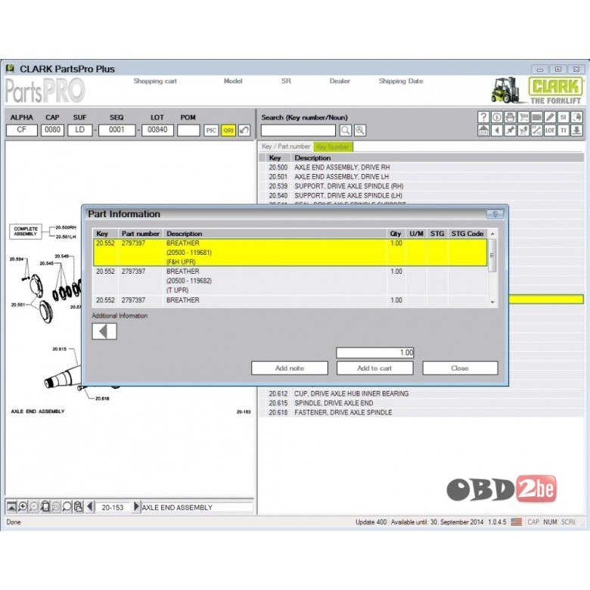
Task: Click the printer icon in the toolbar
Action: pos(511,117)
